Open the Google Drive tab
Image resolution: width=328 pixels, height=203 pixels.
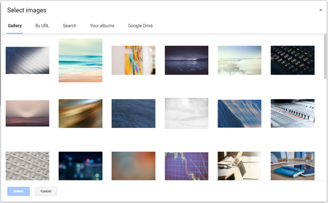[140, 26]
